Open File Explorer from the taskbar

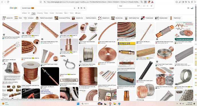114,104
